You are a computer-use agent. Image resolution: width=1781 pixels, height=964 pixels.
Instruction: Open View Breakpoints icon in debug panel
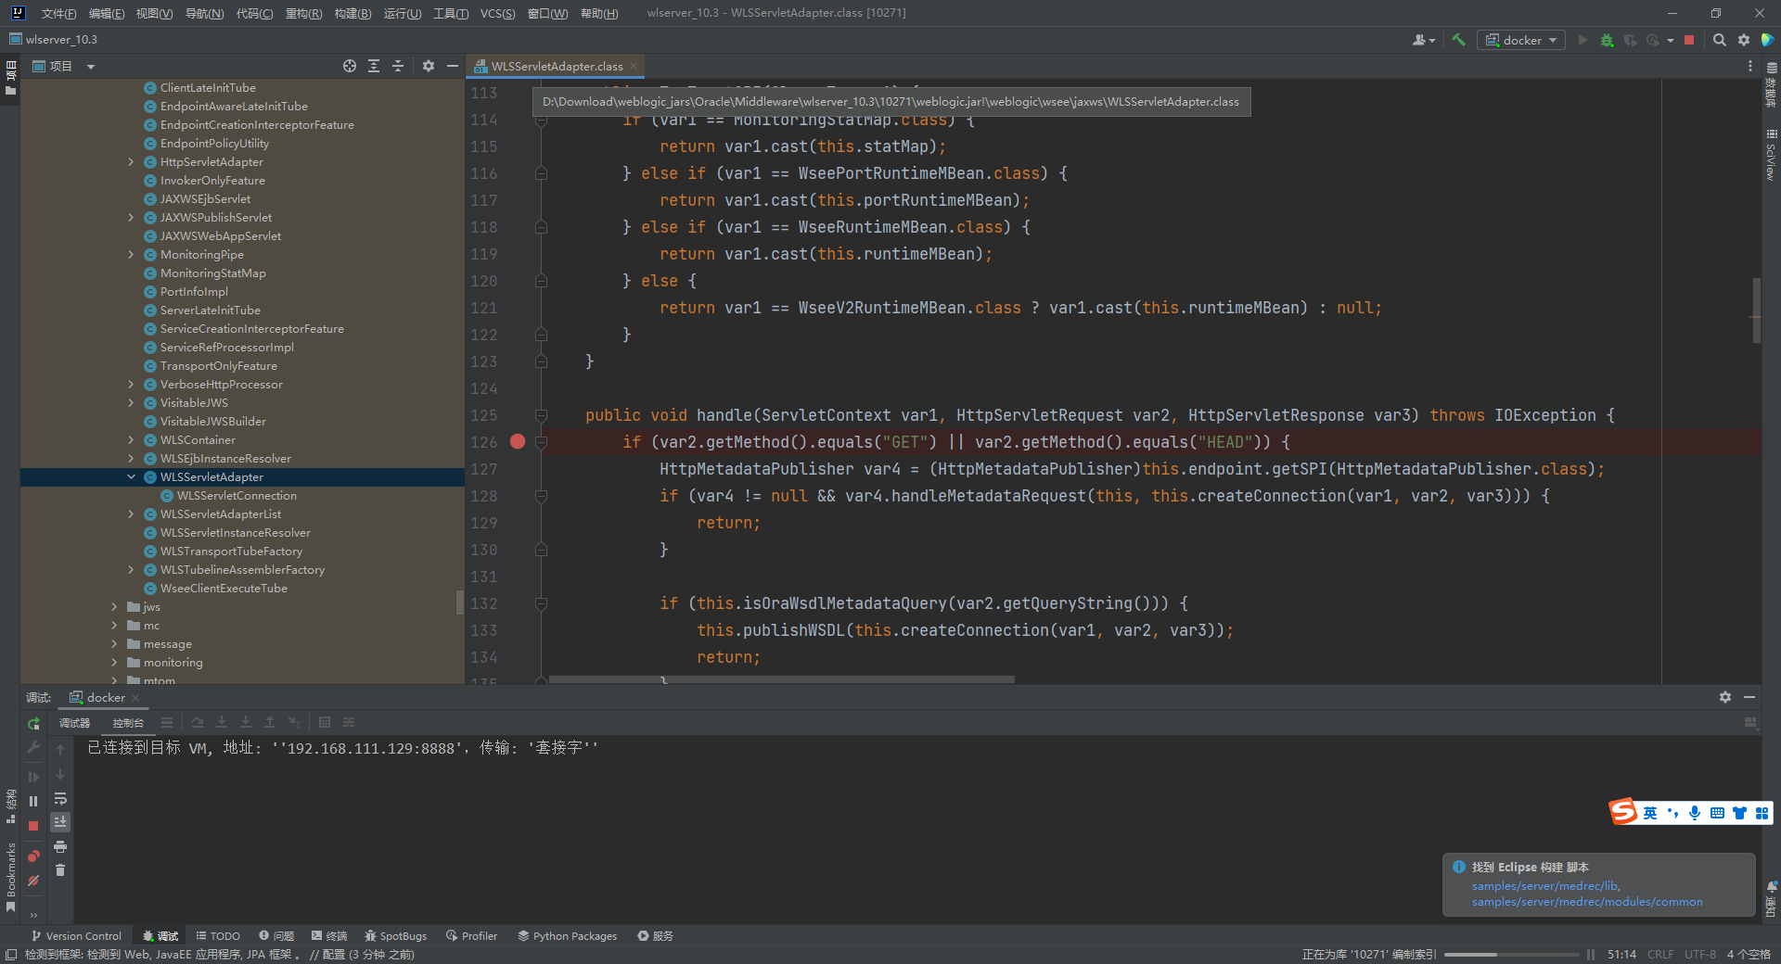point(33,856)
